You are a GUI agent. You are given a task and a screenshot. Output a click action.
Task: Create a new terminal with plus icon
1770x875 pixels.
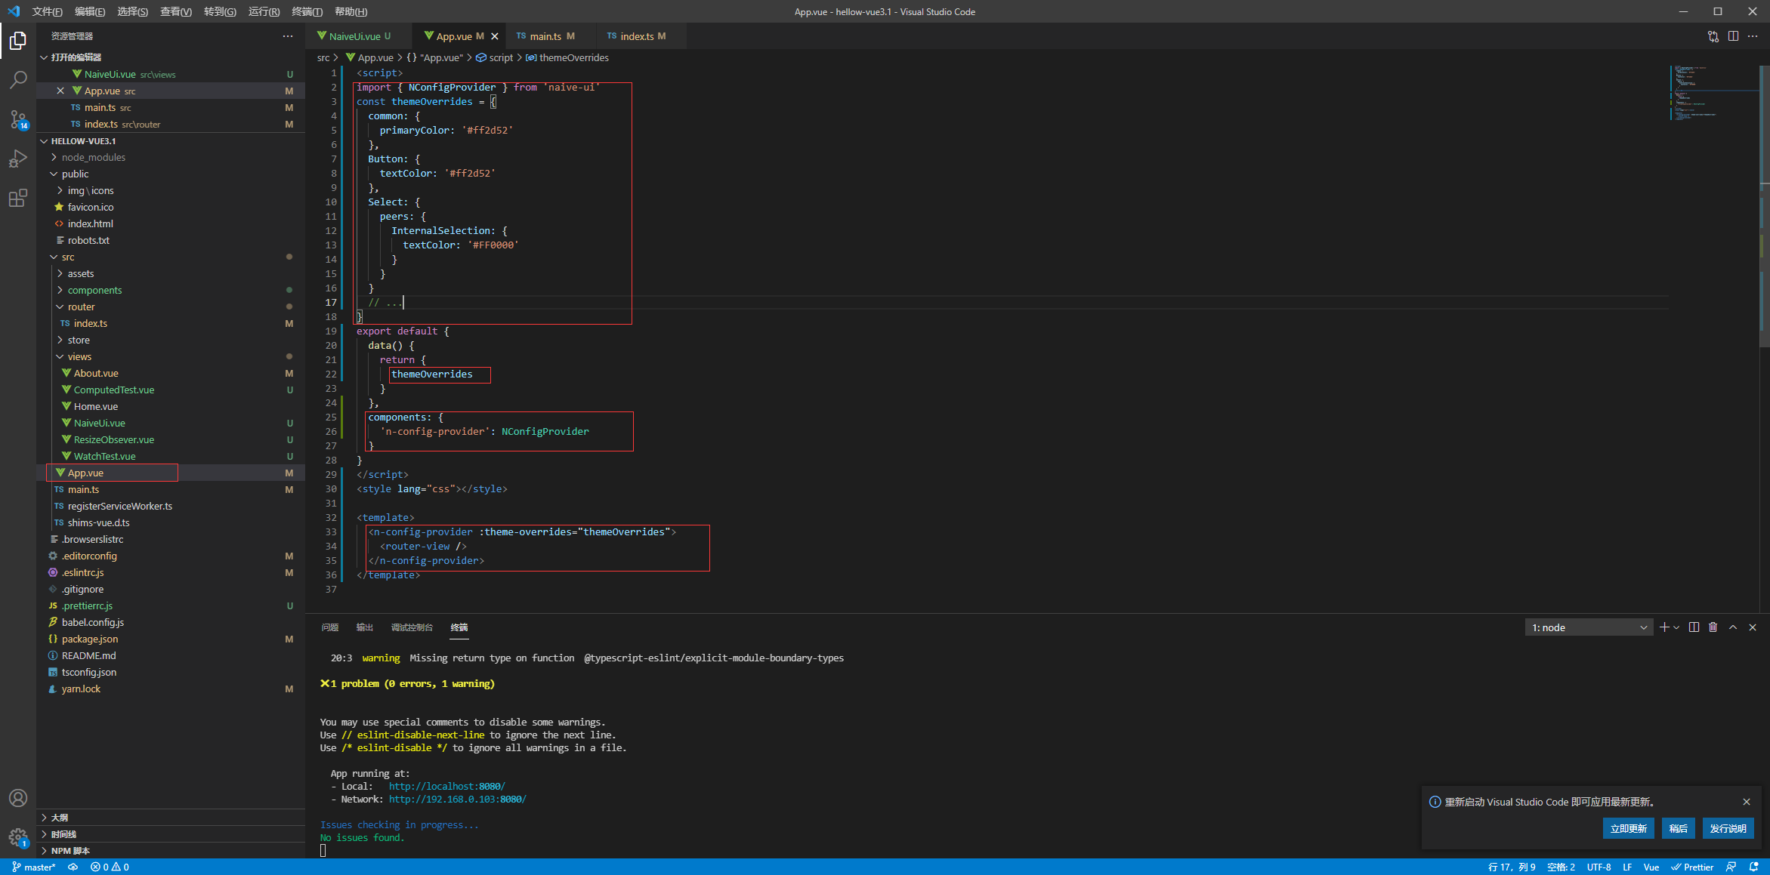(1664, 627)
